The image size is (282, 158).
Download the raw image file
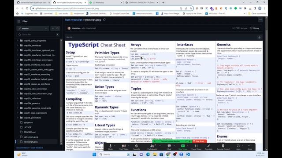click(260, 37)
